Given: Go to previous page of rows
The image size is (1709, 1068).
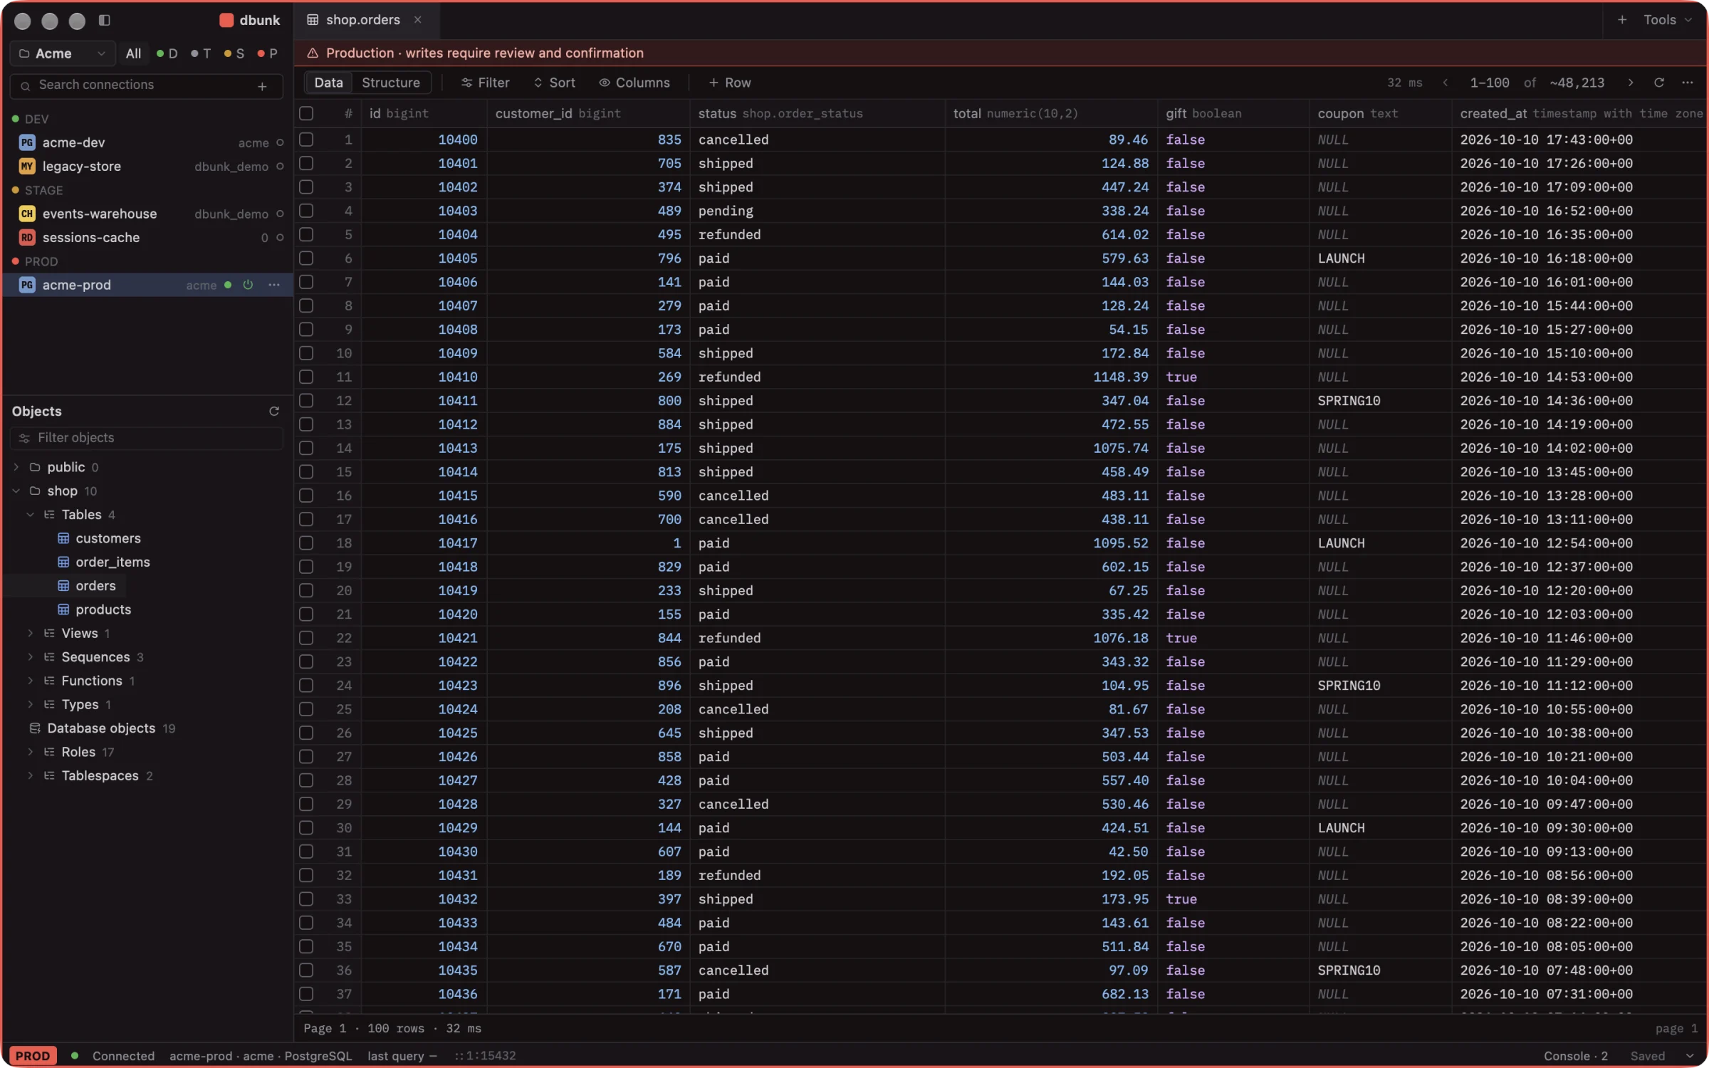Looking at the screenshot, I should coord(1445,83).
